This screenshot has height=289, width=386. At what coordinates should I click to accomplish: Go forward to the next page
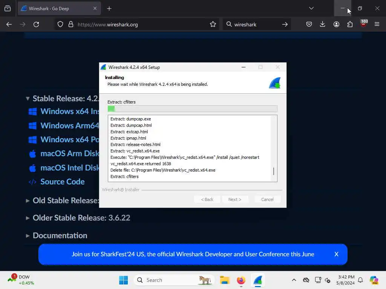coord(23,24)
